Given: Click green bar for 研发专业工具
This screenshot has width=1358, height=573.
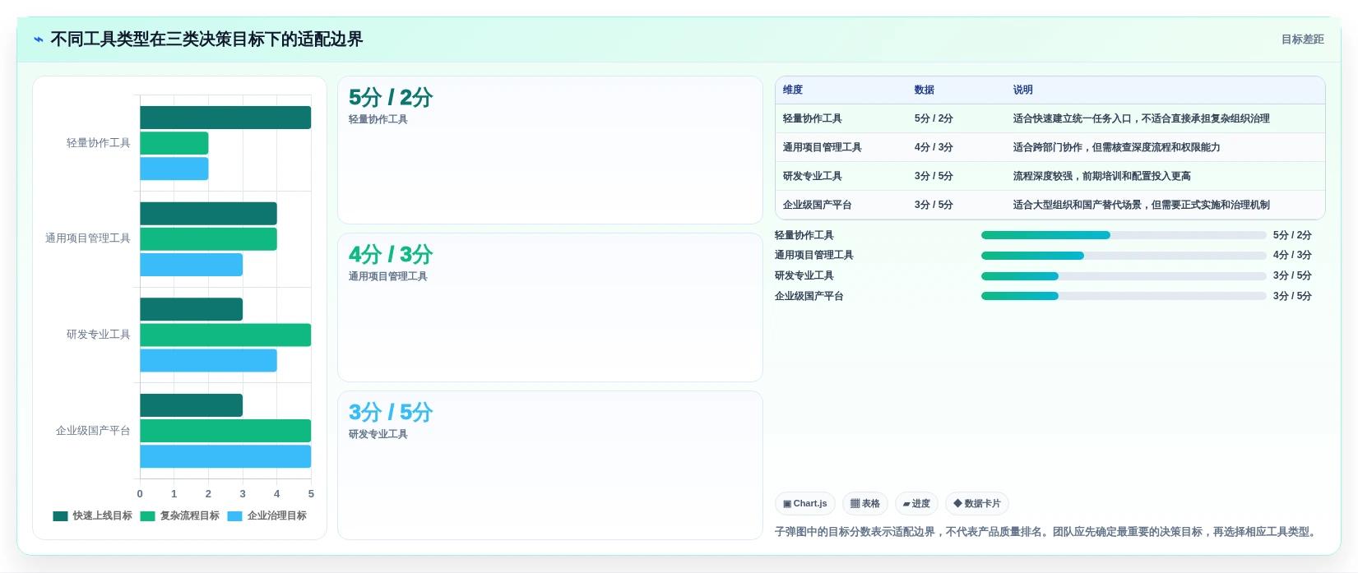Looking at the screenshot, I should 225,335.
